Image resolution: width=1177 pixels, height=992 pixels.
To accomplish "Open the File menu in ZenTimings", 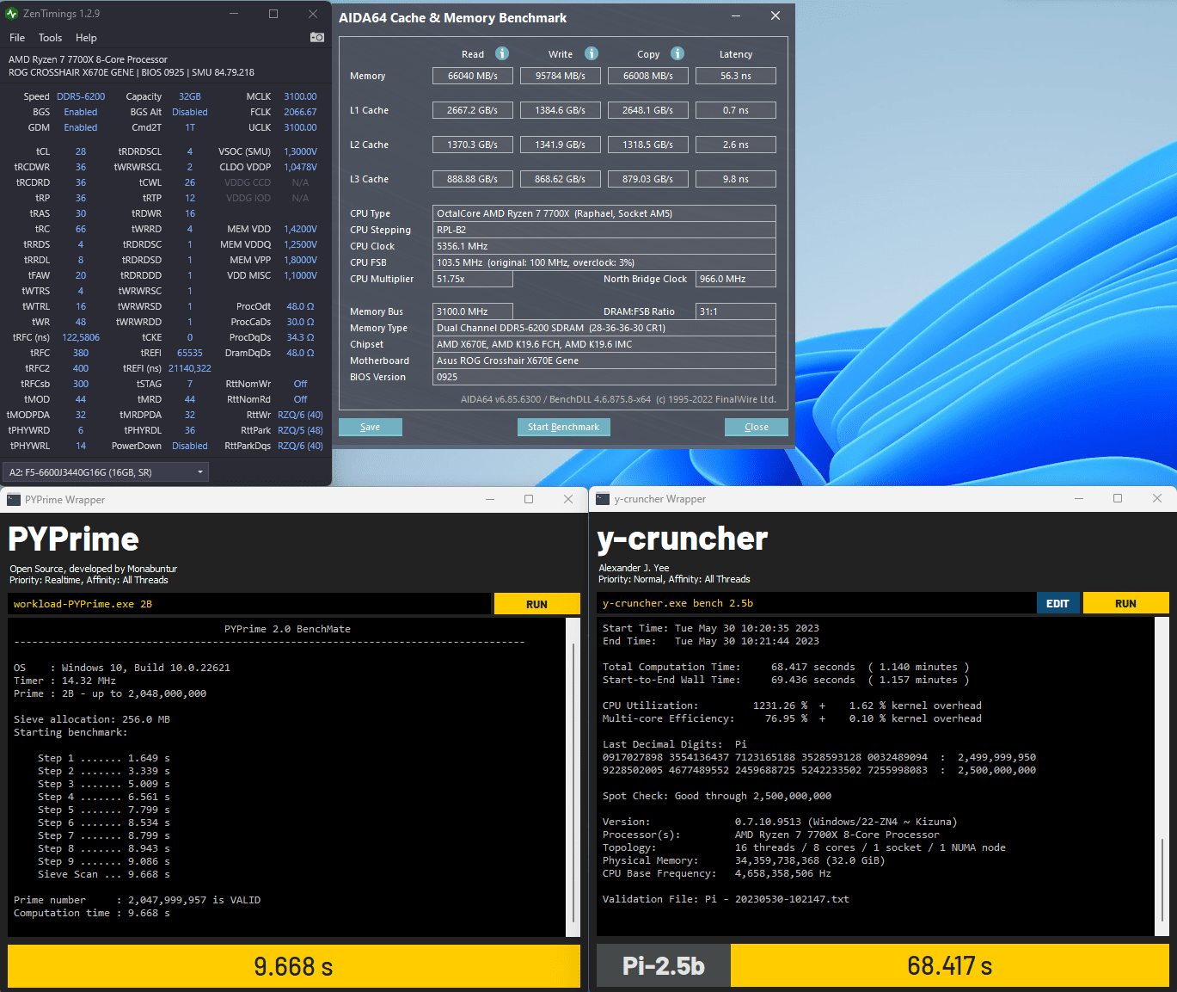I will coord(17,38).
